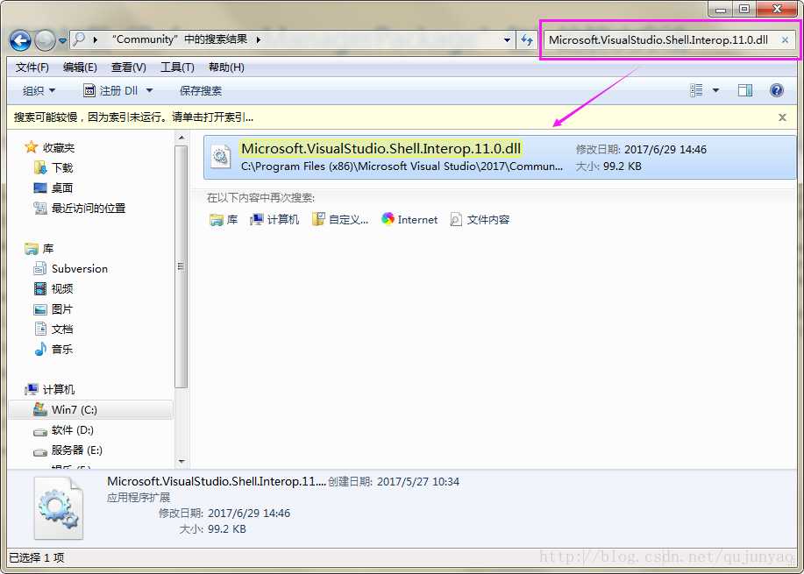Click 已选择 1 项 status bar text
The image size is (804, 574).
pos(37,557)
